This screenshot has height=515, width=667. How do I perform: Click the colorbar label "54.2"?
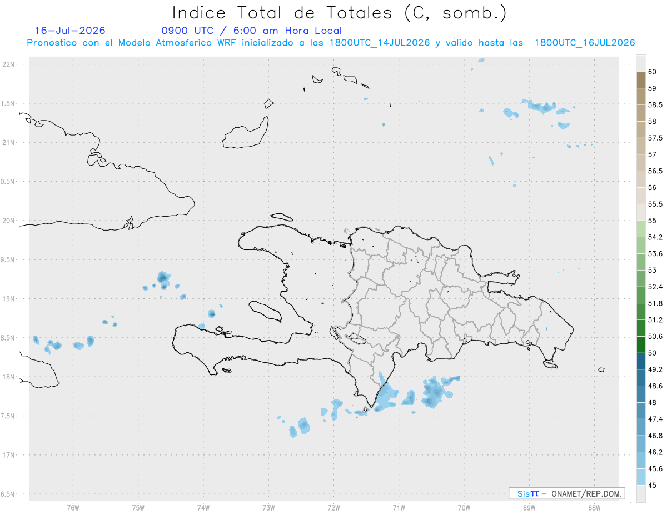pos(655,237)
